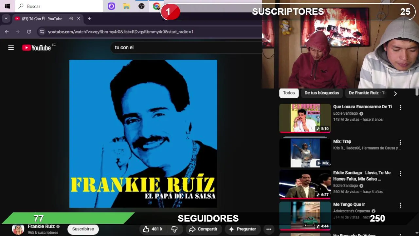Select the De Frankie Ruíz chip

click(x=367, y=93)
